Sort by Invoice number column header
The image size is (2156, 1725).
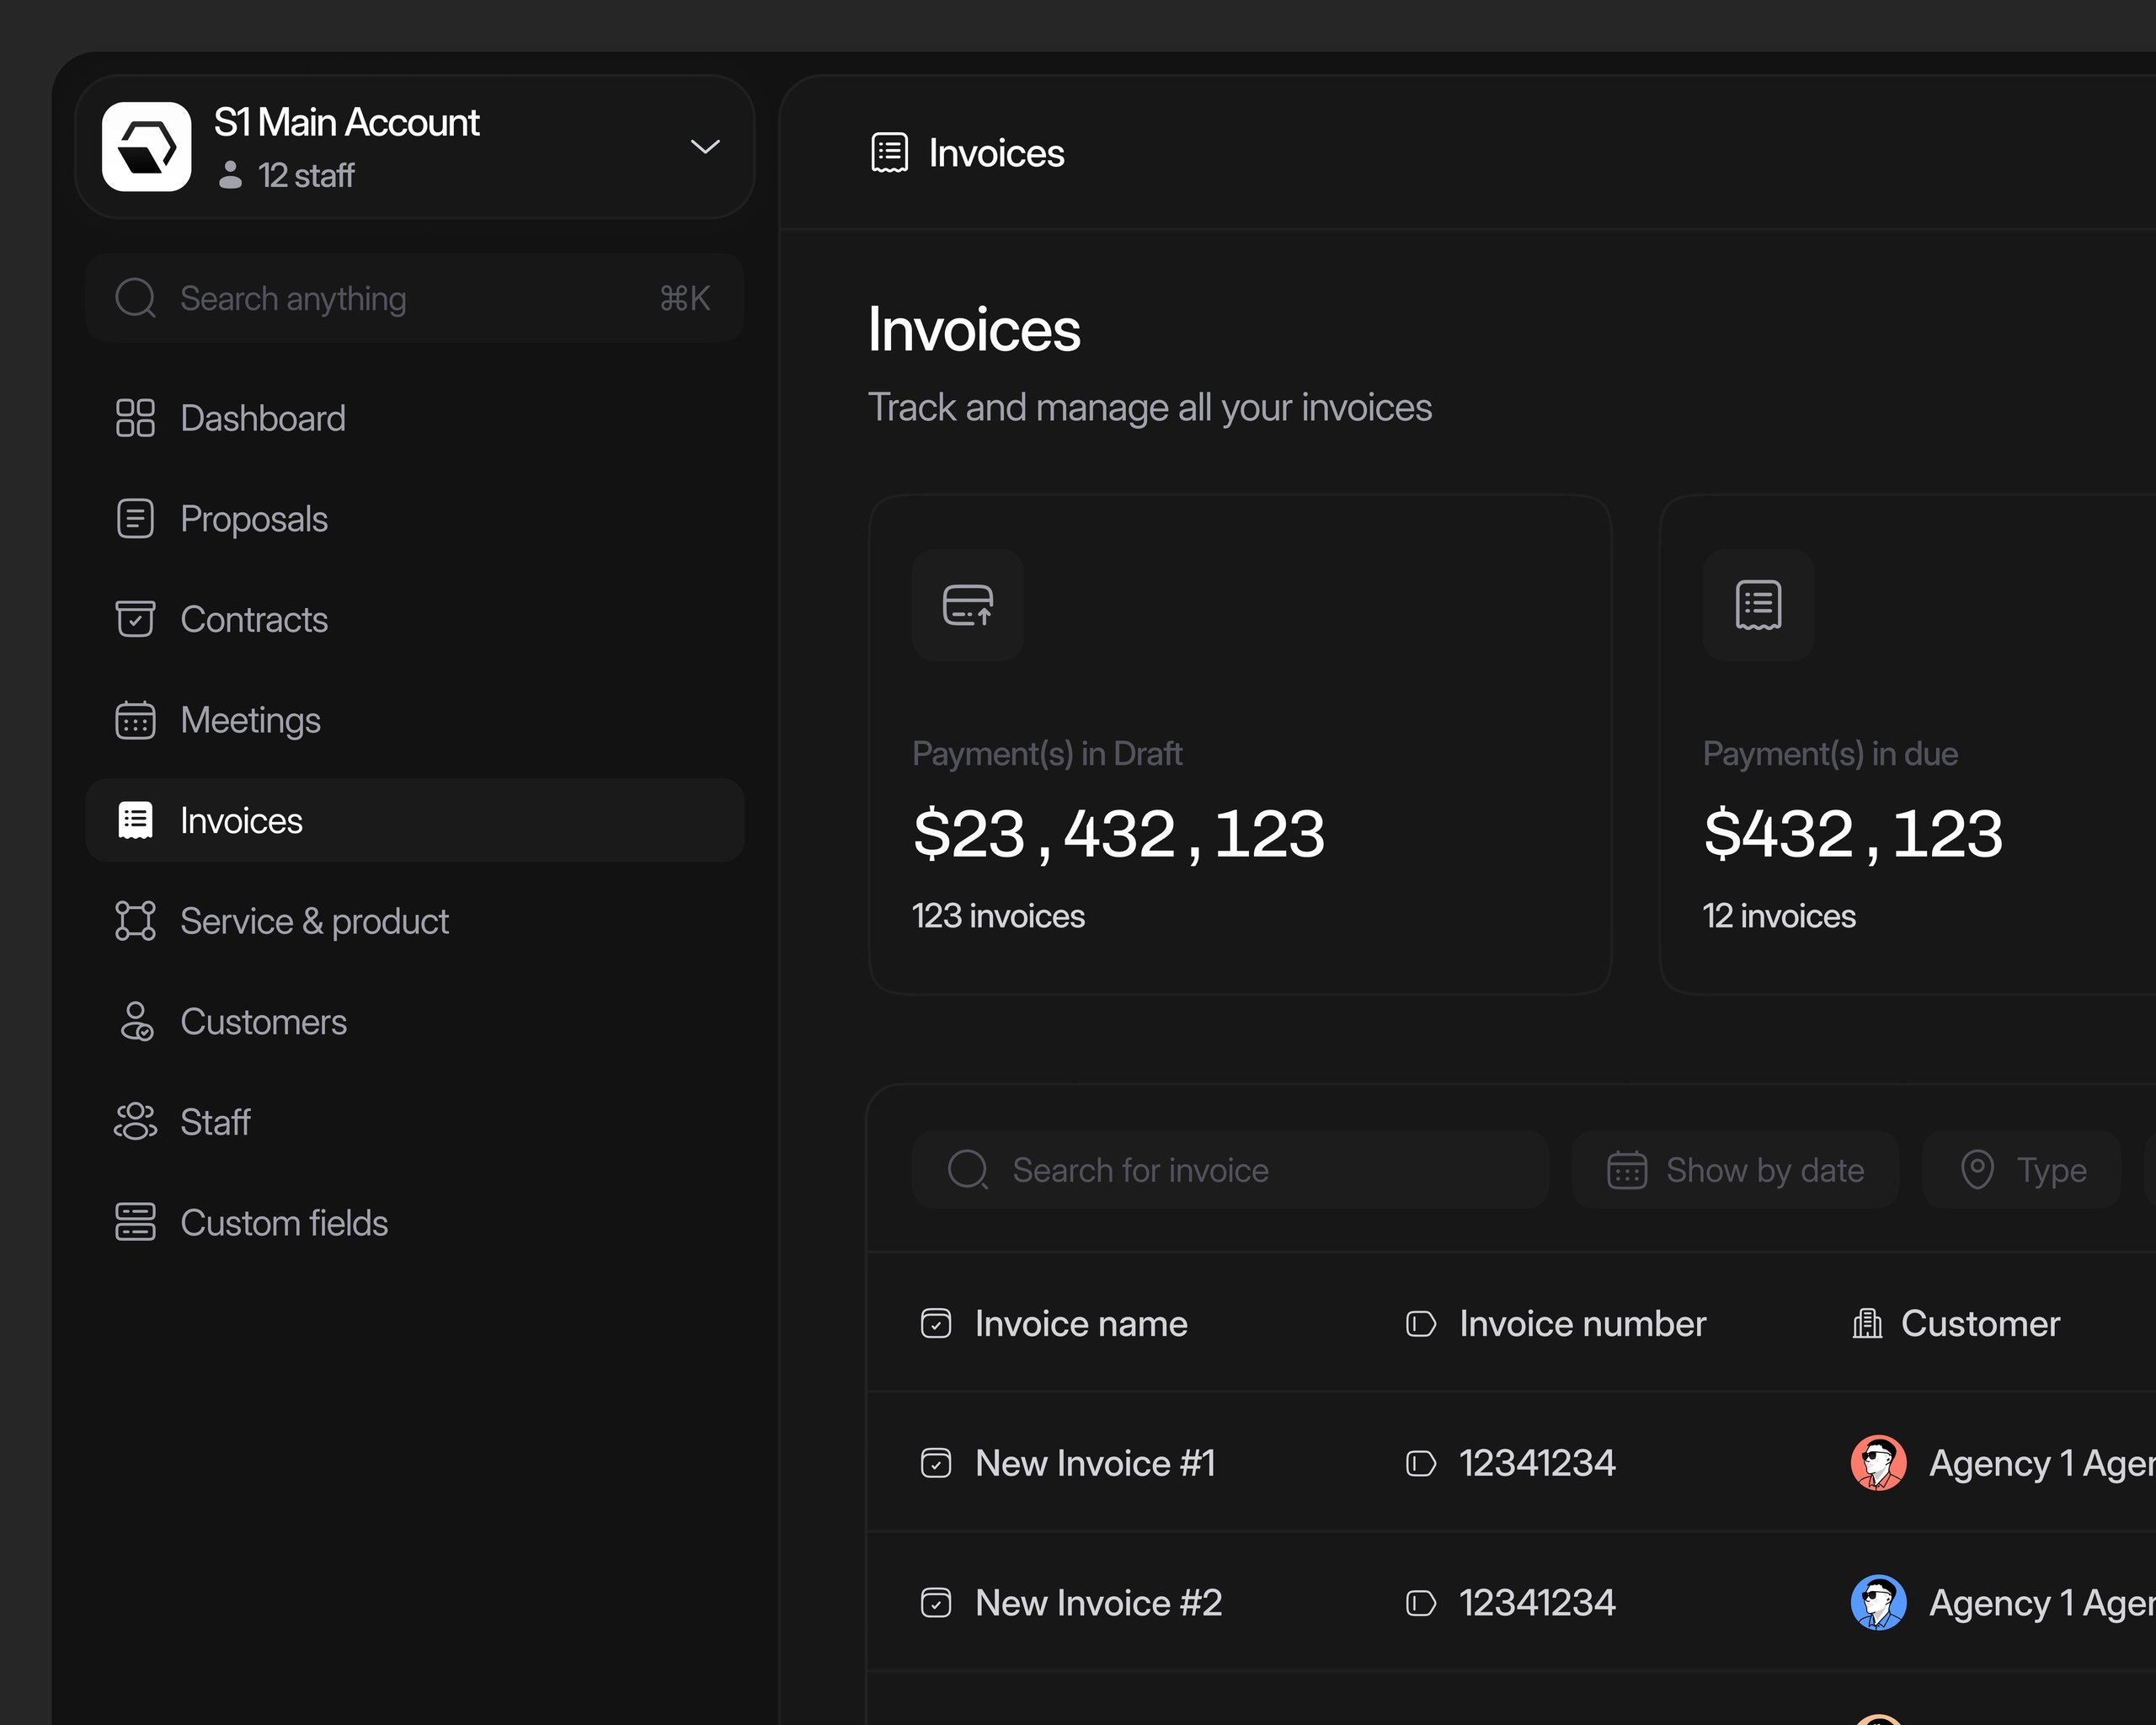pyautogui.click(x=1582, y=1323)
